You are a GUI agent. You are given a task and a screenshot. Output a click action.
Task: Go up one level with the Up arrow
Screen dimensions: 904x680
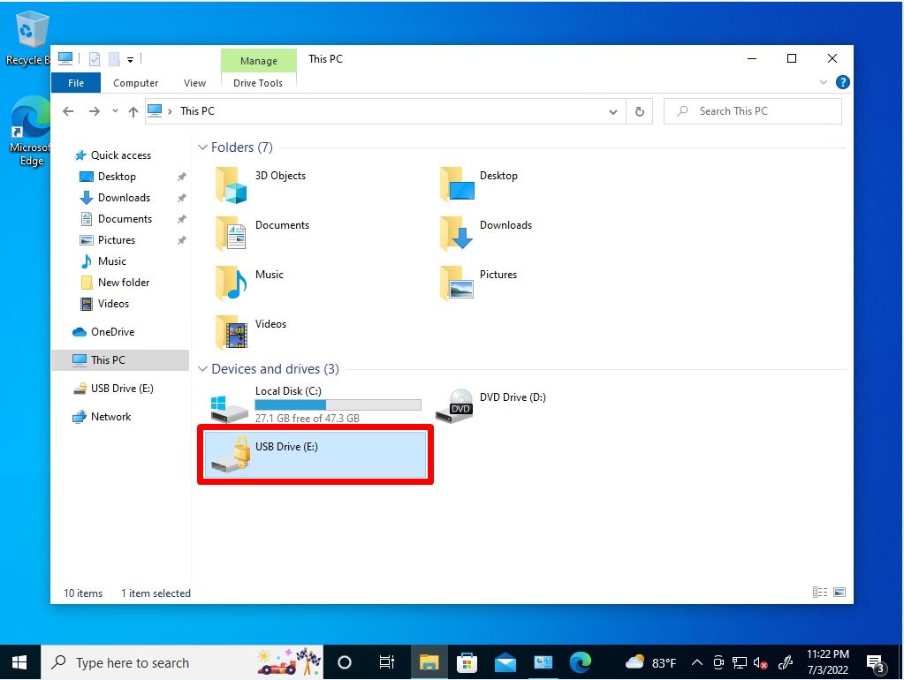133,111
